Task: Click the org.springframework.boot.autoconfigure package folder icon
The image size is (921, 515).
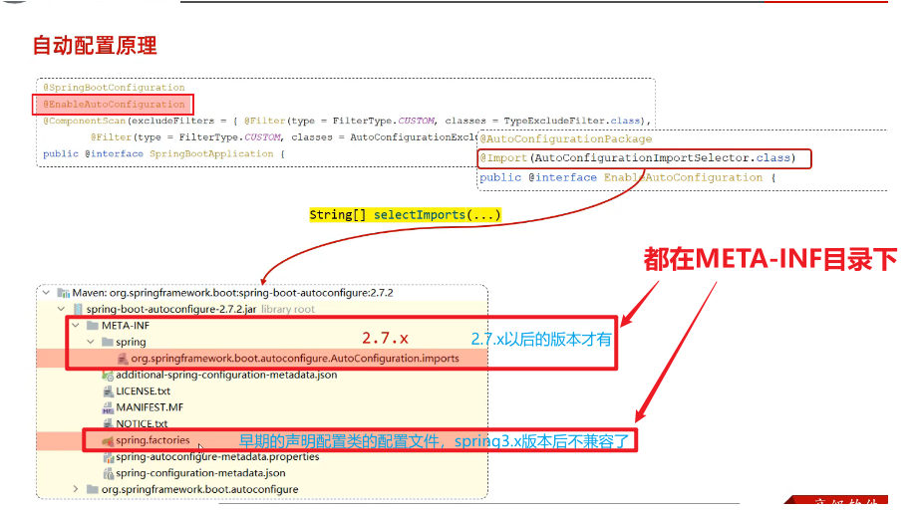Action: (x=92, y=489)
